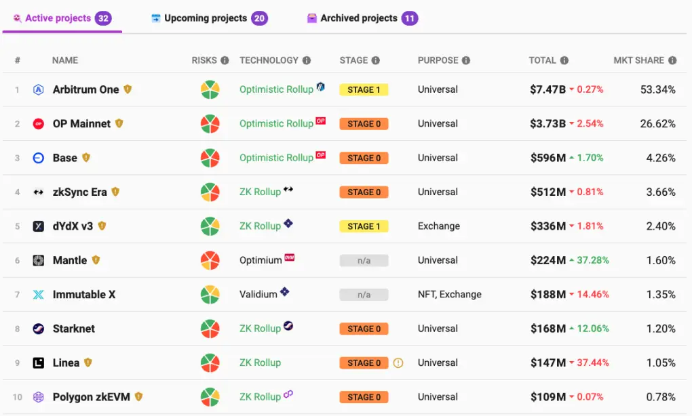Open the Polygon zkEVM project link
Screen dimensions: 692x416
(93, 397)
